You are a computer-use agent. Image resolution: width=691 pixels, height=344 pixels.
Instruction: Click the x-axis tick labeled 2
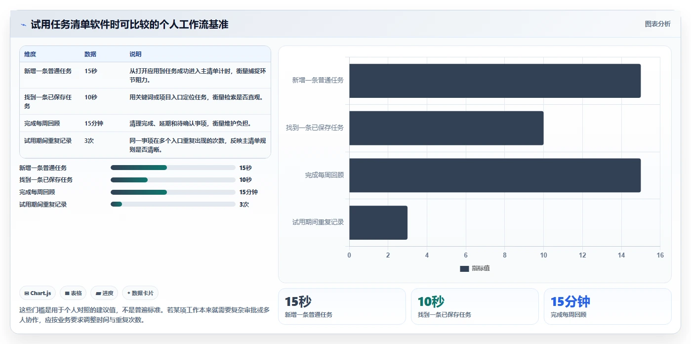(x=388, y=256)
